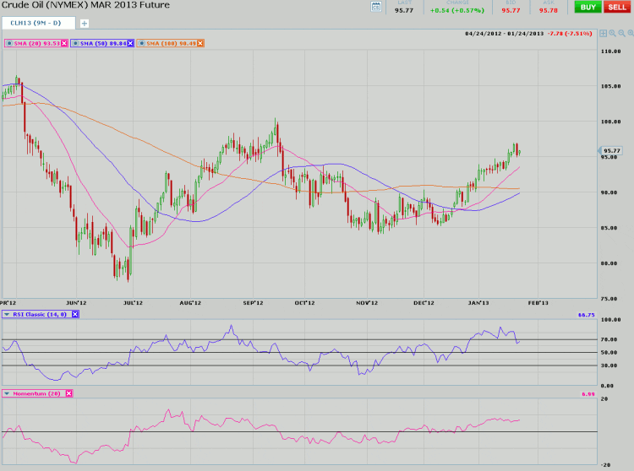Toggle SMA (50) visibility dot
Screen dimensions: 634x471
(x=76, y=42)
